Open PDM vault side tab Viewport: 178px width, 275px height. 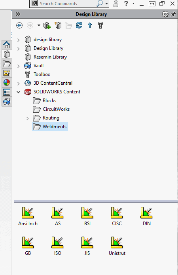point(7,102)
